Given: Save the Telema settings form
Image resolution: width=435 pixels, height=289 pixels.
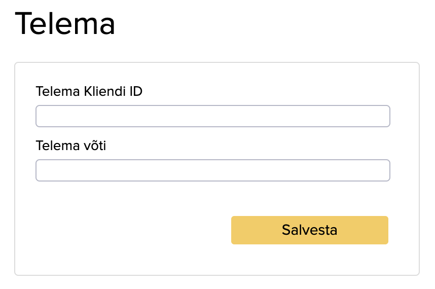Looking at the screenshot, I should (x=309, y=230).
